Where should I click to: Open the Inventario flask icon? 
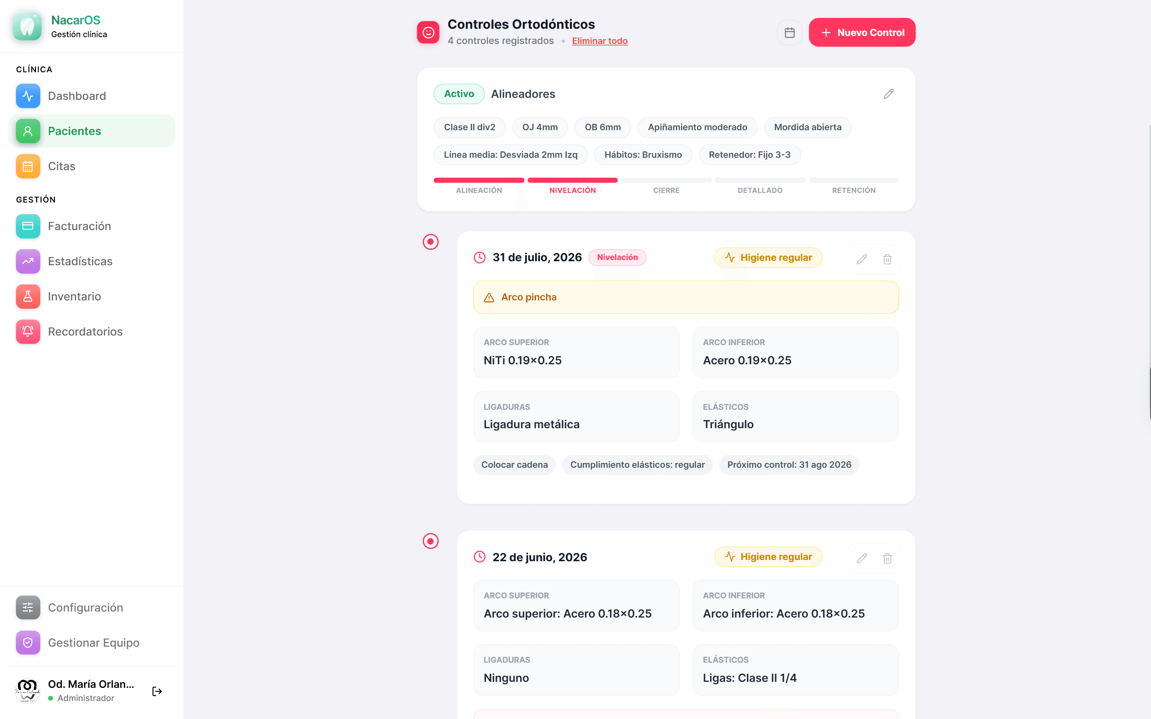pos(28,297)
